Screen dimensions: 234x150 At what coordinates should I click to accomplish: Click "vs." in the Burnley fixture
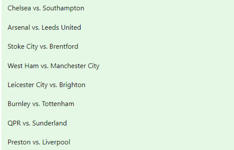[x=36, y=105]
